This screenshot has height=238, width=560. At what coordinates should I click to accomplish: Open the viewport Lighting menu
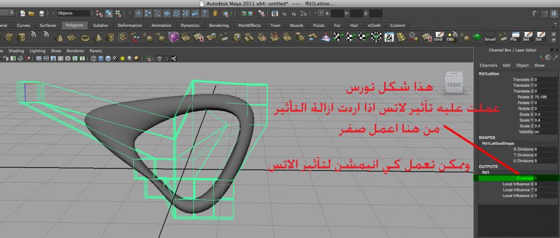coord(38,51)
